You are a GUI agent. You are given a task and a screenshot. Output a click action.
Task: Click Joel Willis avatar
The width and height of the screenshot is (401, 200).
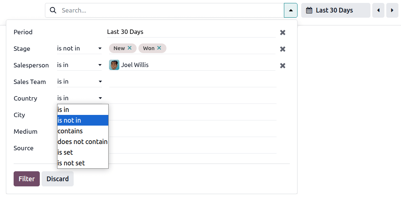tap(114, 65)
